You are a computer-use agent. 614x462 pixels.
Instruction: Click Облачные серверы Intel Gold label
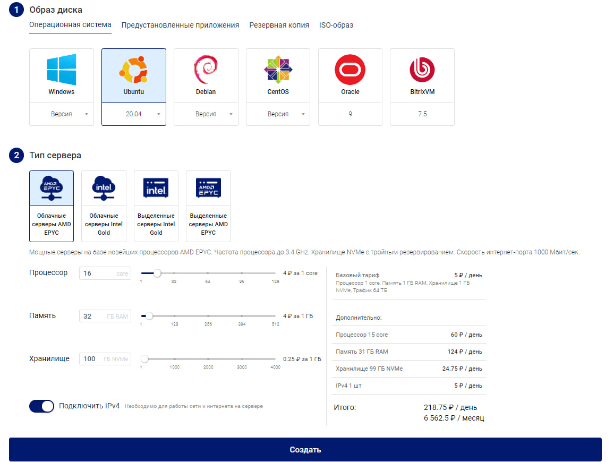pos(104,224)
